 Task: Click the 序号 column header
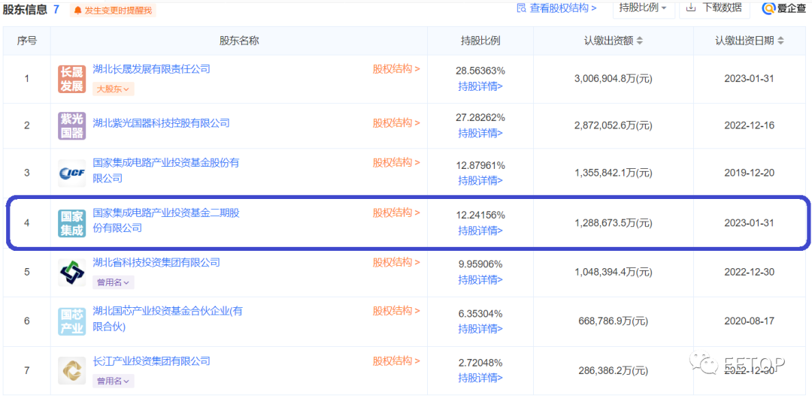pyautogui.click(x=27, y=41)
